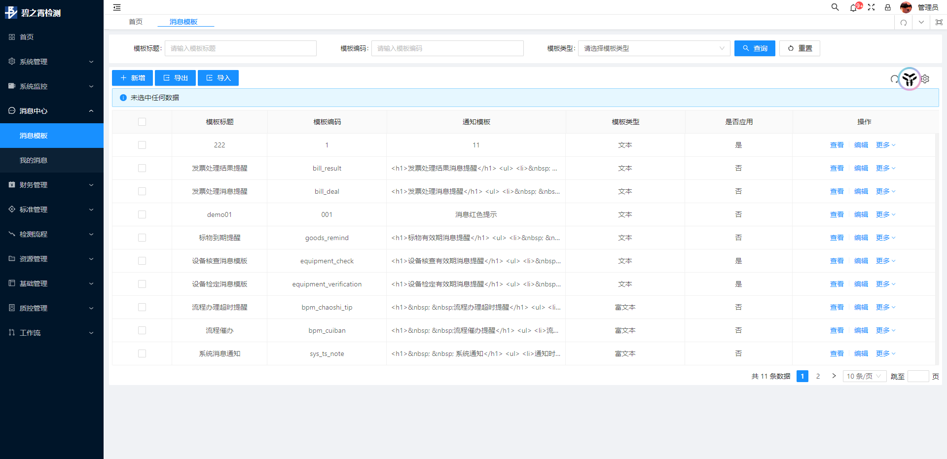Click the 导入 import button
This screenshot has width=947, height=459.
click(218, 78)
